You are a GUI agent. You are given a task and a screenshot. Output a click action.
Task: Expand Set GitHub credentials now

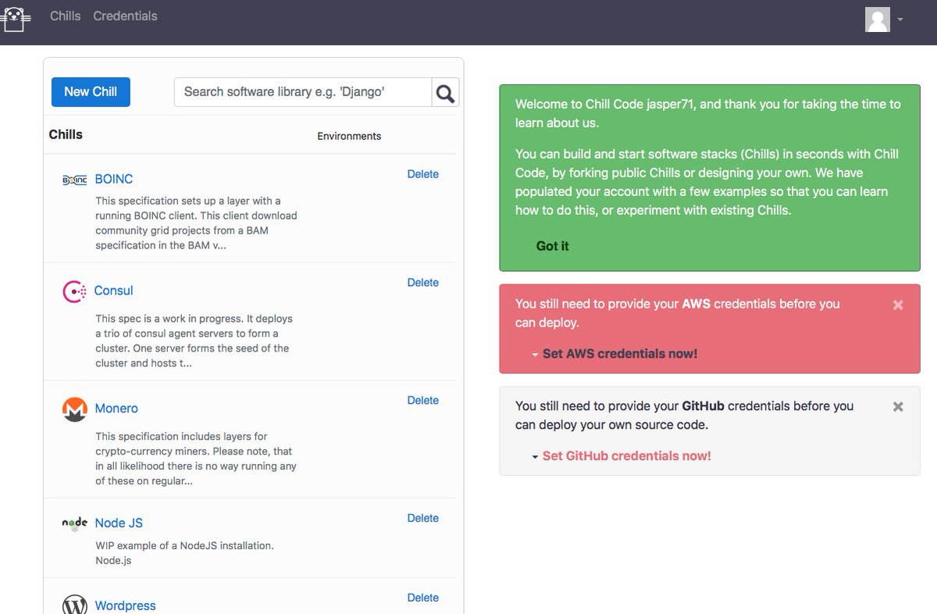click(622, 456)
